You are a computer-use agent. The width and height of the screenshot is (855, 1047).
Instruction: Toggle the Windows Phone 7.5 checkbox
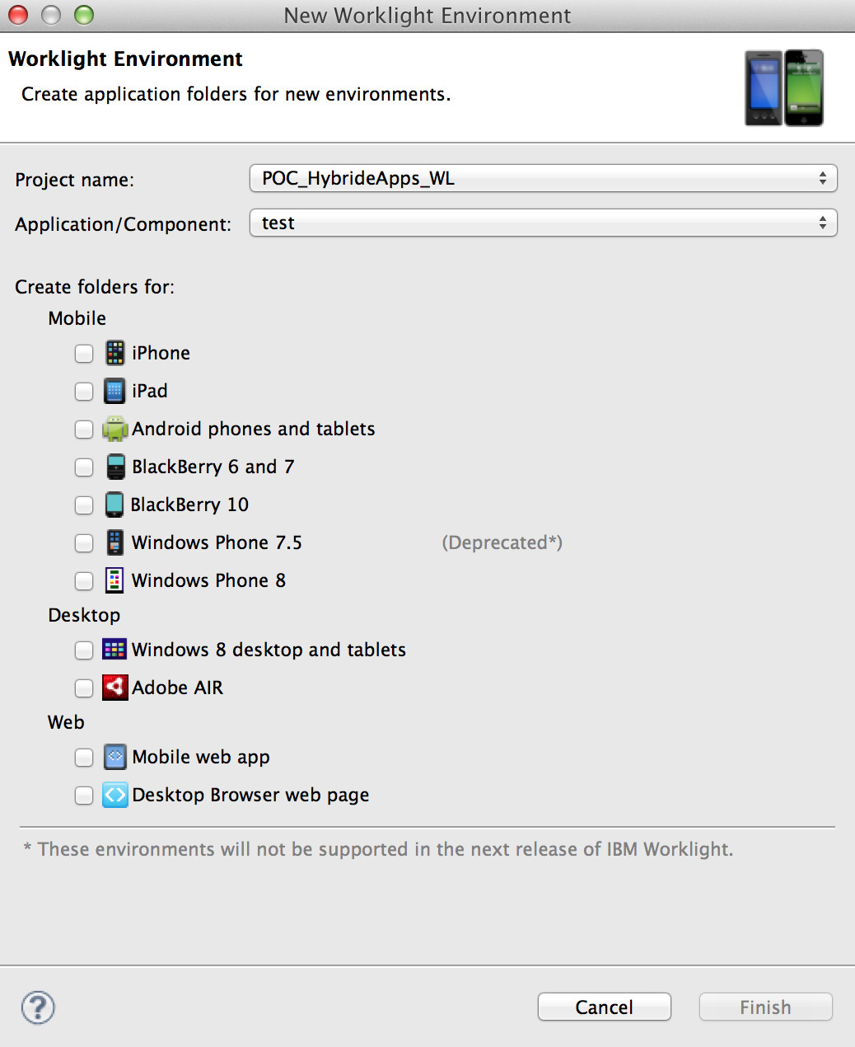tap(84, 543)
